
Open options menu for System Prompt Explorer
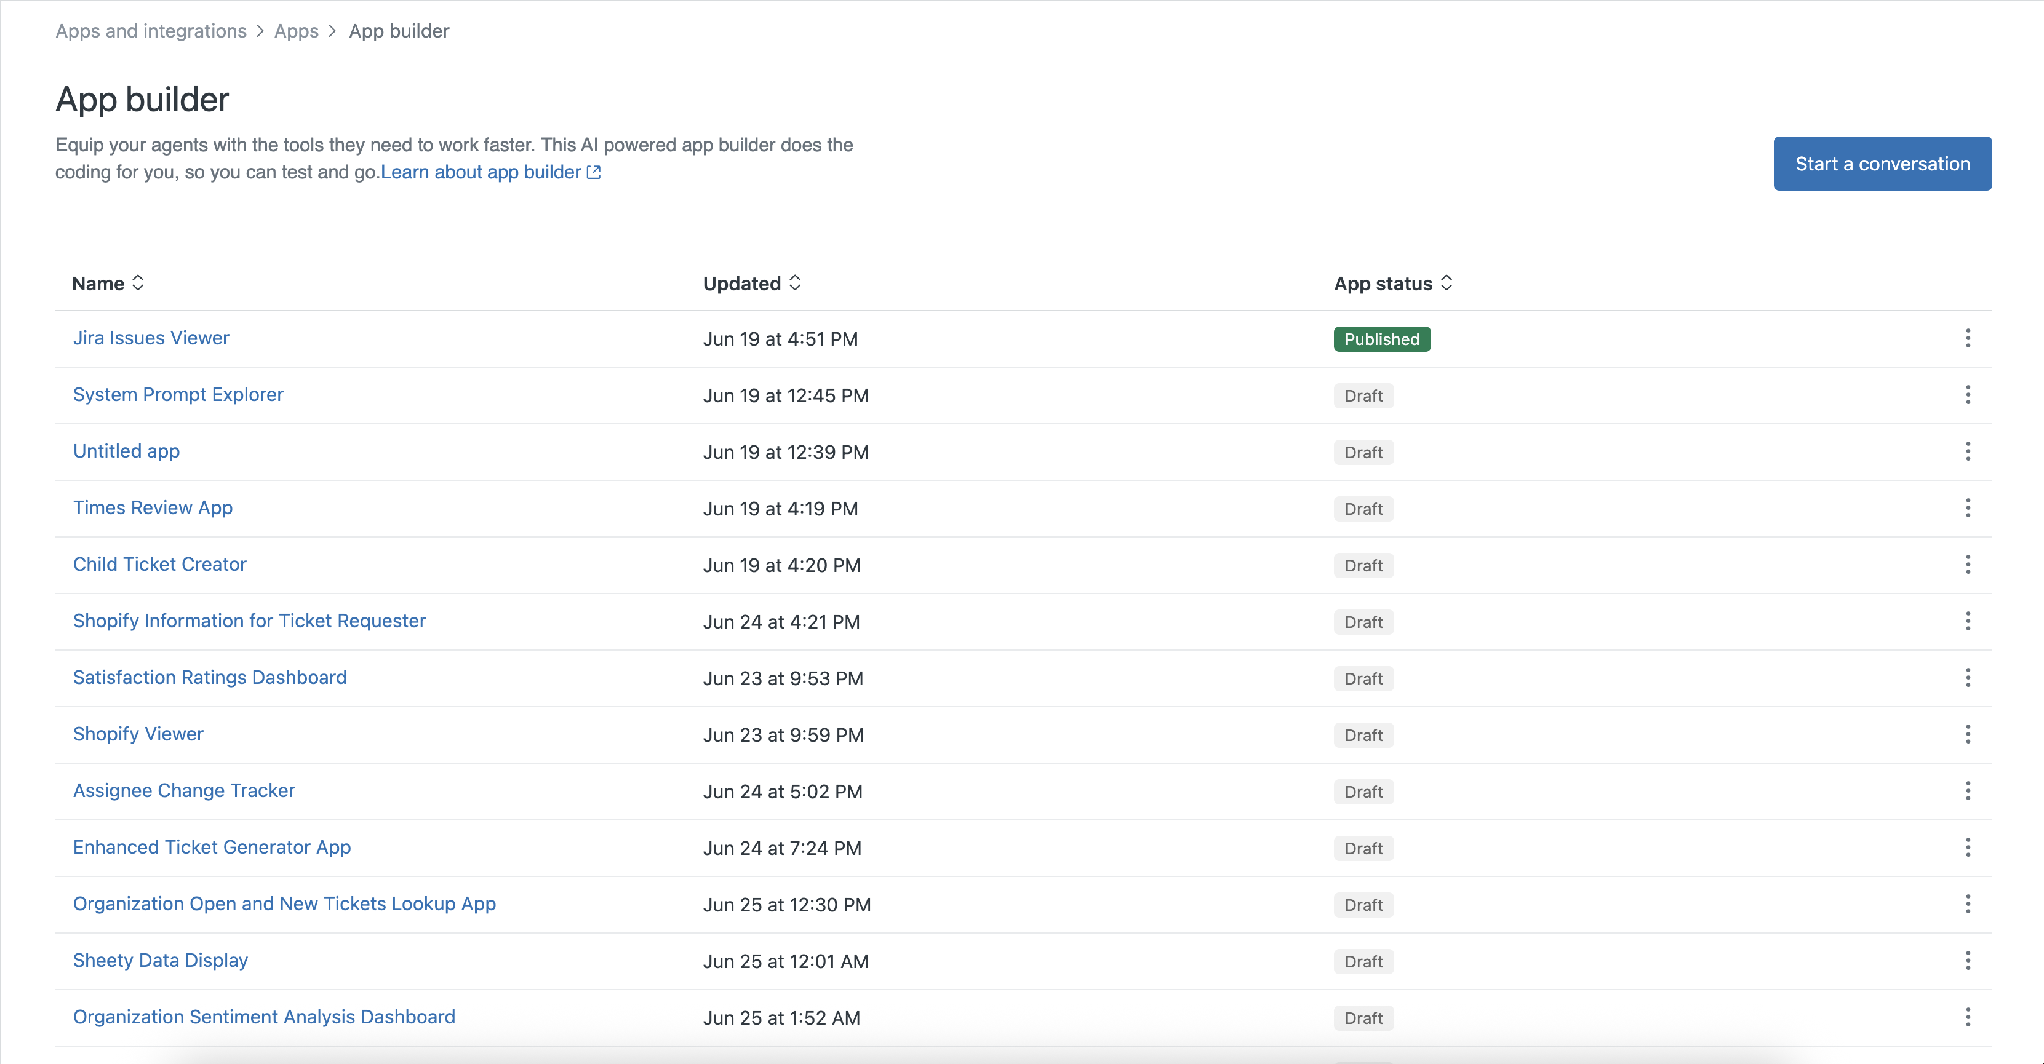point(1968,395)
